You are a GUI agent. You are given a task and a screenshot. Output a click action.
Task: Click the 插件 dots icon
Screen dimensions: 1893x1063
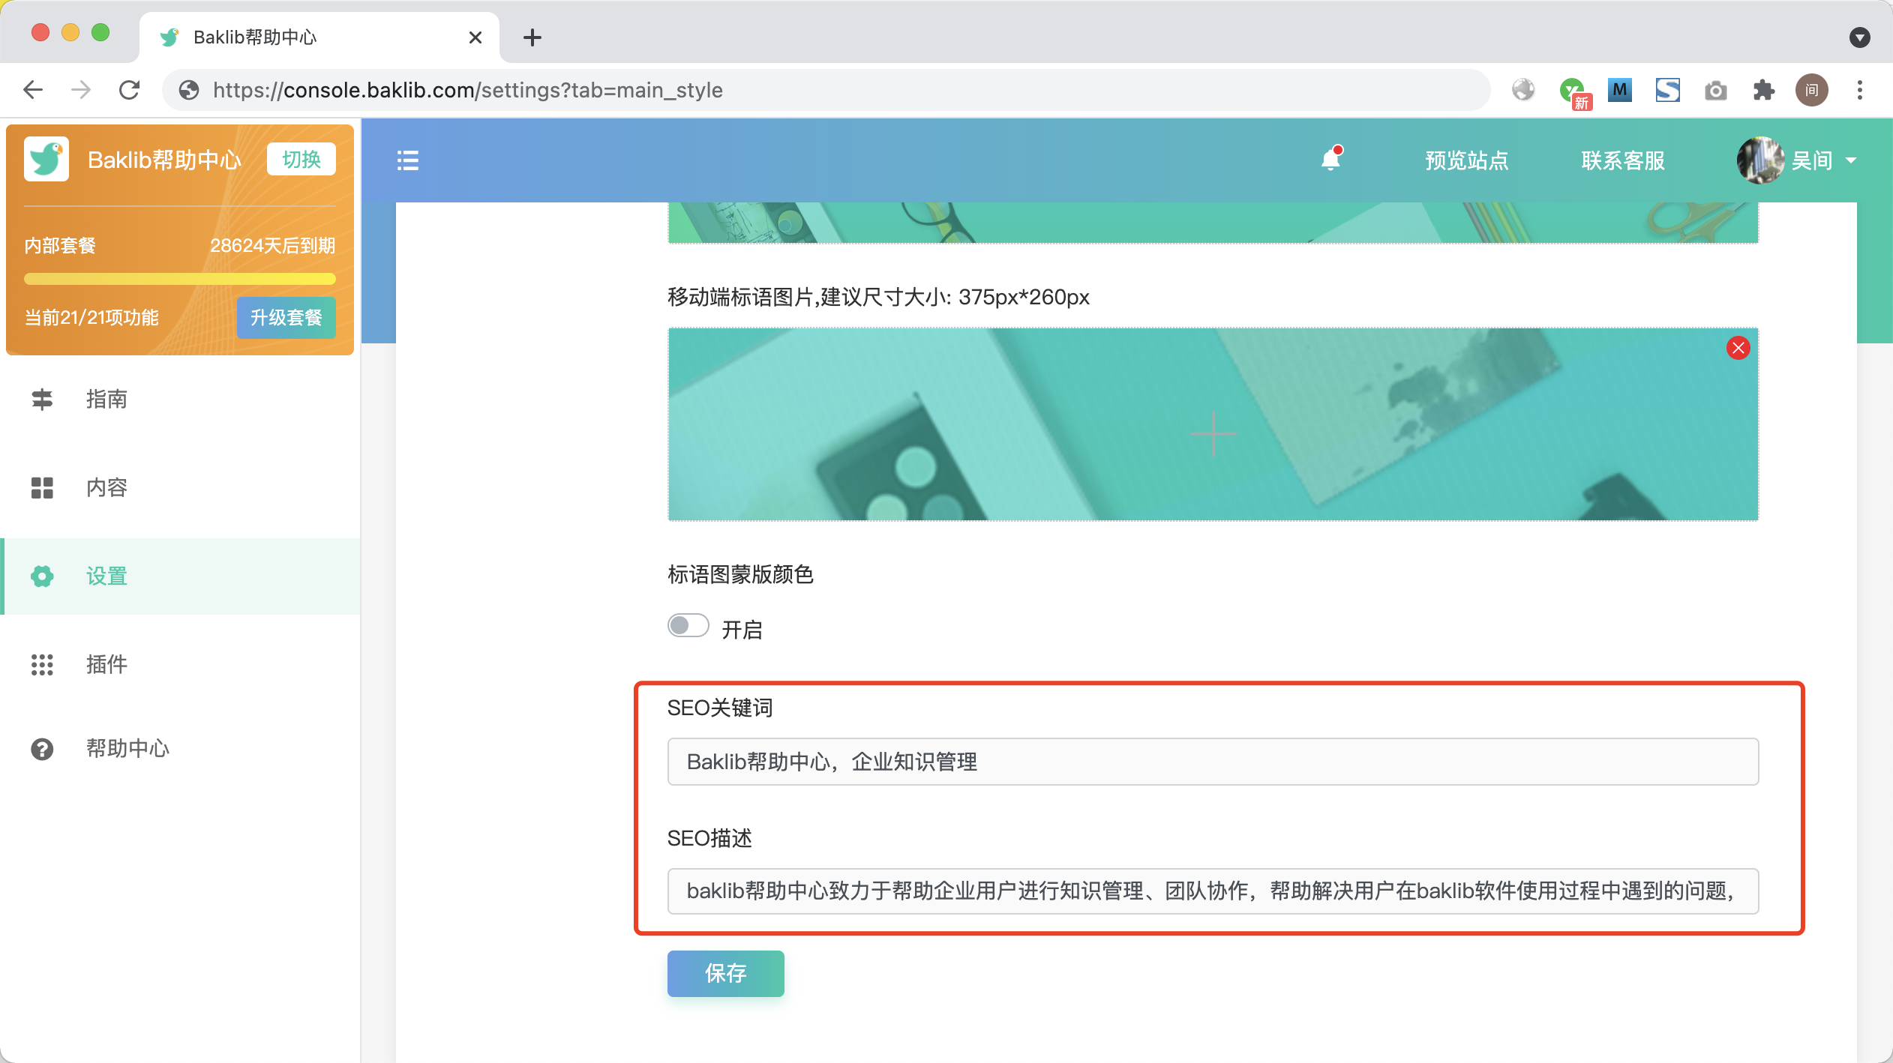pos(42,664)
